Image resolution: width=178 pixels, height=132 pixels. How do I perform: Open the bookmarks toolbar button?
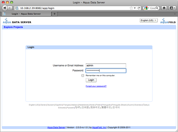pos(172,8)
